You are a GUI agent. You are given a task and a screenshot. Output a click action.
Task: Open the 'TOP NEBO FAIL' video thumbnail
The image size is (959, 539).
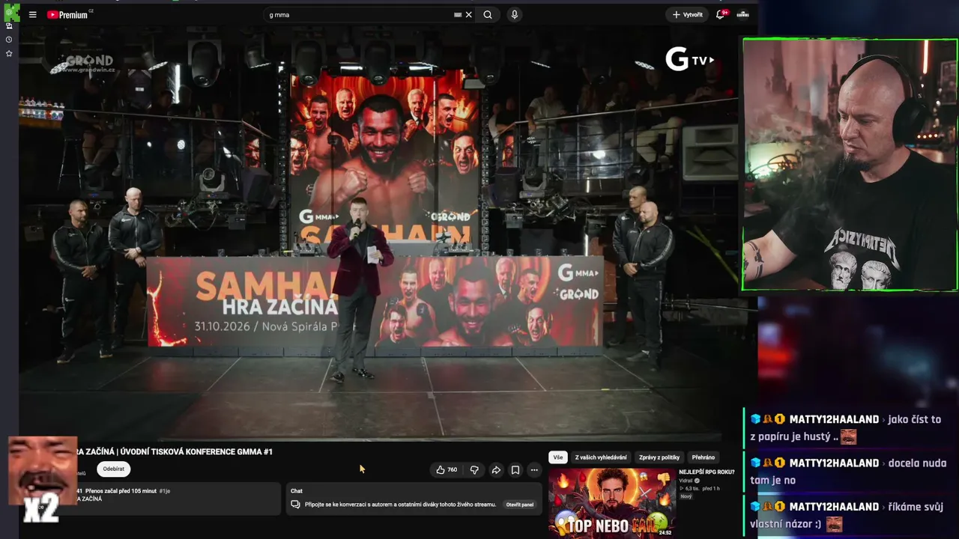point(612,503)
